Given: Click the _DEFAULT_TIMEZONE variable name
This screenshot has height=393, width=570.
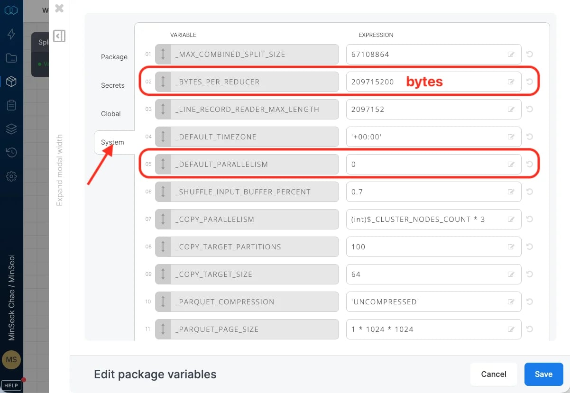Looking at the screenshot, I should [x=216, y=137].
